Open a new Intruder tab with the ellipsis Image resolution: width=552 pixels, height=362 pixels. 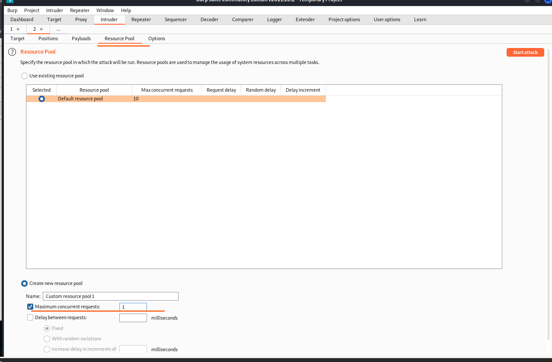point(58,29)
